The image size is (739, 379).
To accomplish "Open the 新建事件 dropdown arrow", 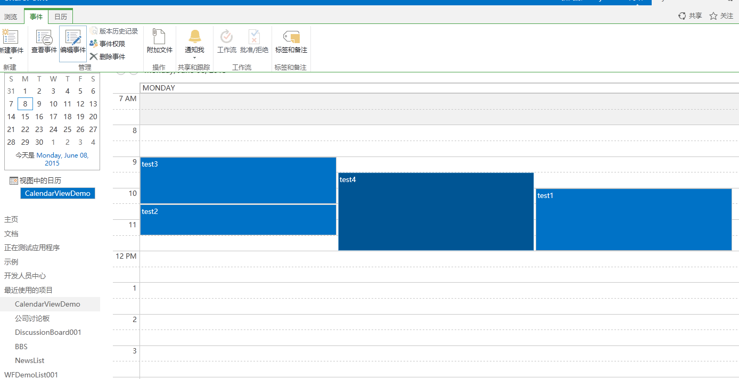I will click(x=11, y=57).
